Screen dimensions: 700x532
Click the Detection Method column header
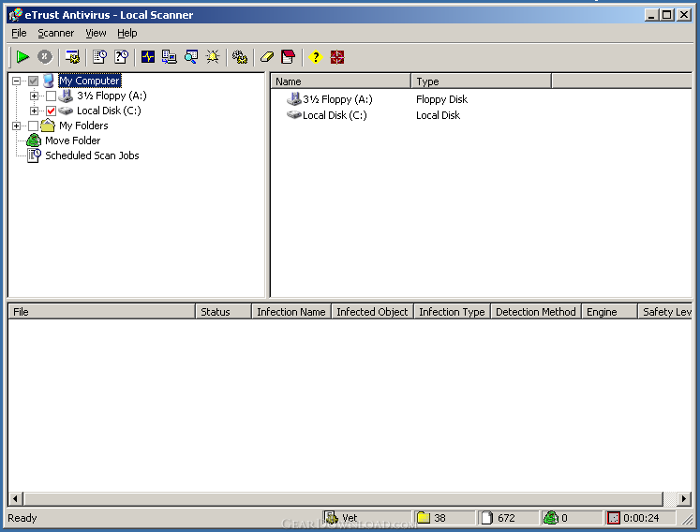[x=536, y=312]
